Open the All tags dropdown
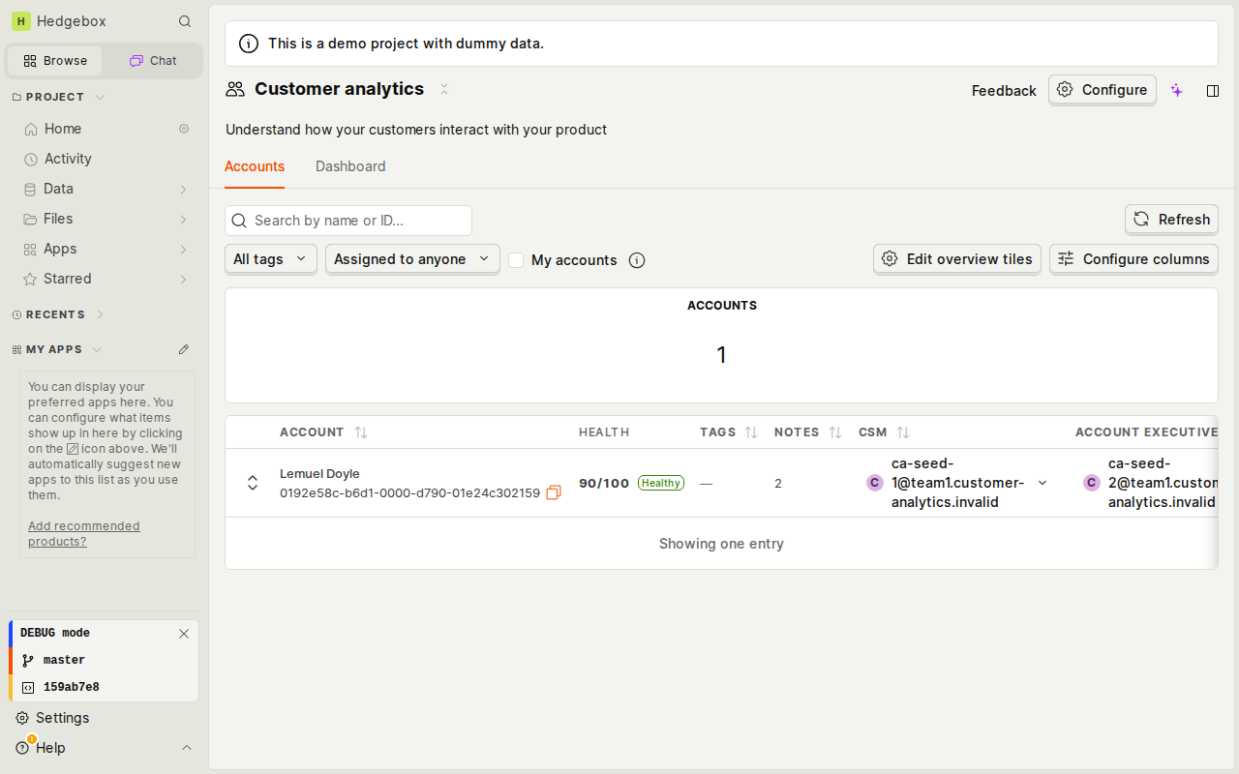1239x774 pixels. (x=271, y=259)
